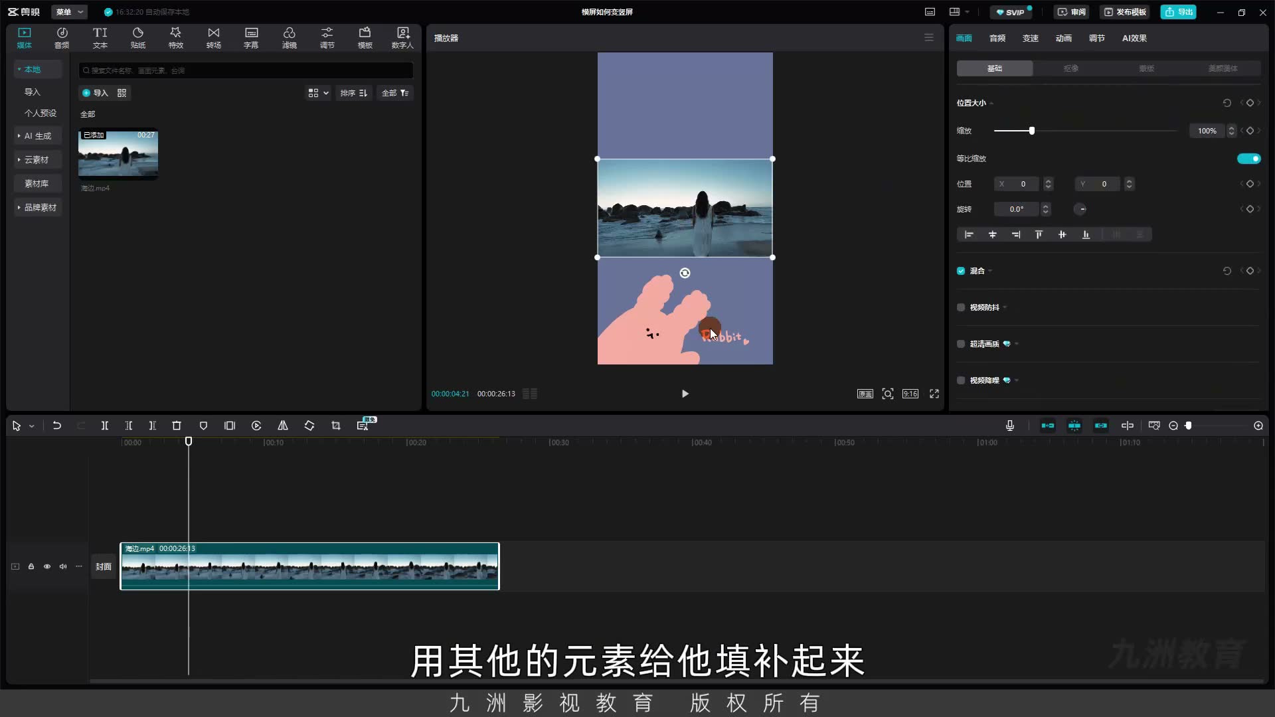Click the align top icon in the properties panel
The image size is (1275, 717).
[1039, 234]
